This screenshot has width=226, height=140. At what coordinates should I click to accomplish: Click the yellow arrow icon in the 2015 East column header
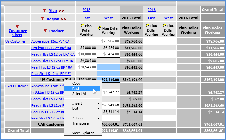(83, 25)
